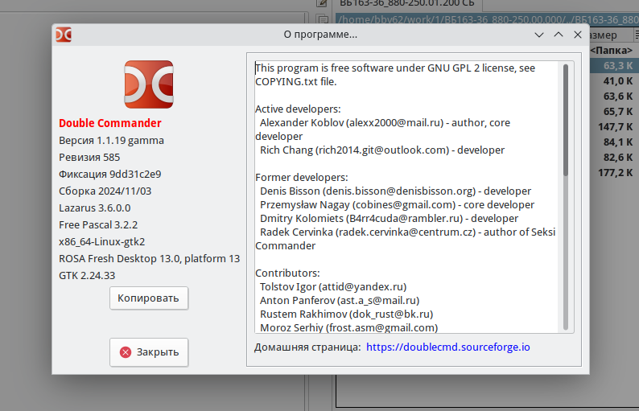639x411 pixels.
Task: Click the 'Moroz Serhiy' contributor line
Action: click(348, 328)
